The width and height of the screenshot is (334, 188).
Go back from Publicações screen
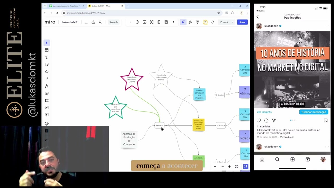coord(258,17)
